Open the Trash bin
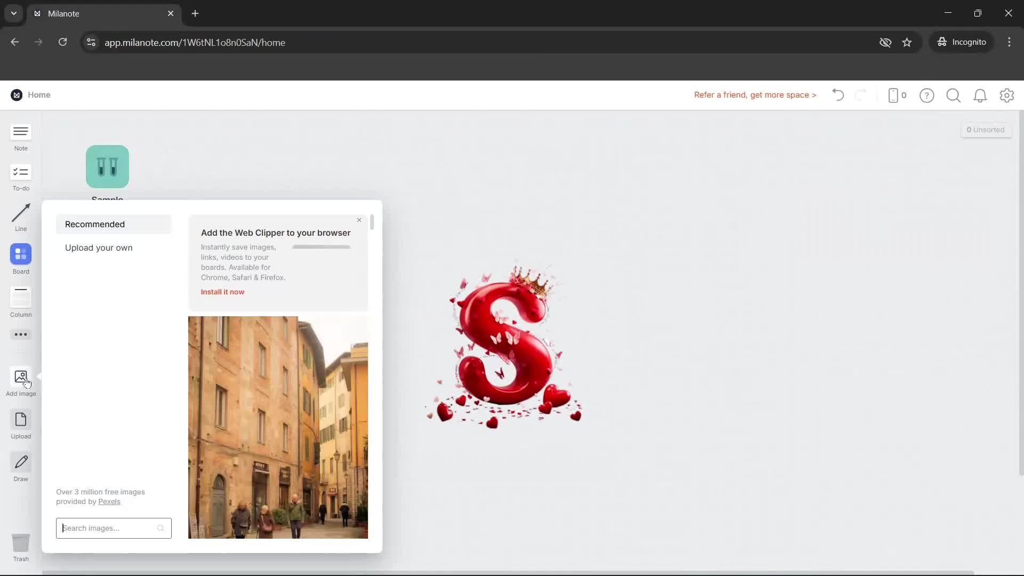The width and height of the screenshot is (1024, 576). click(x=21, y=543)
